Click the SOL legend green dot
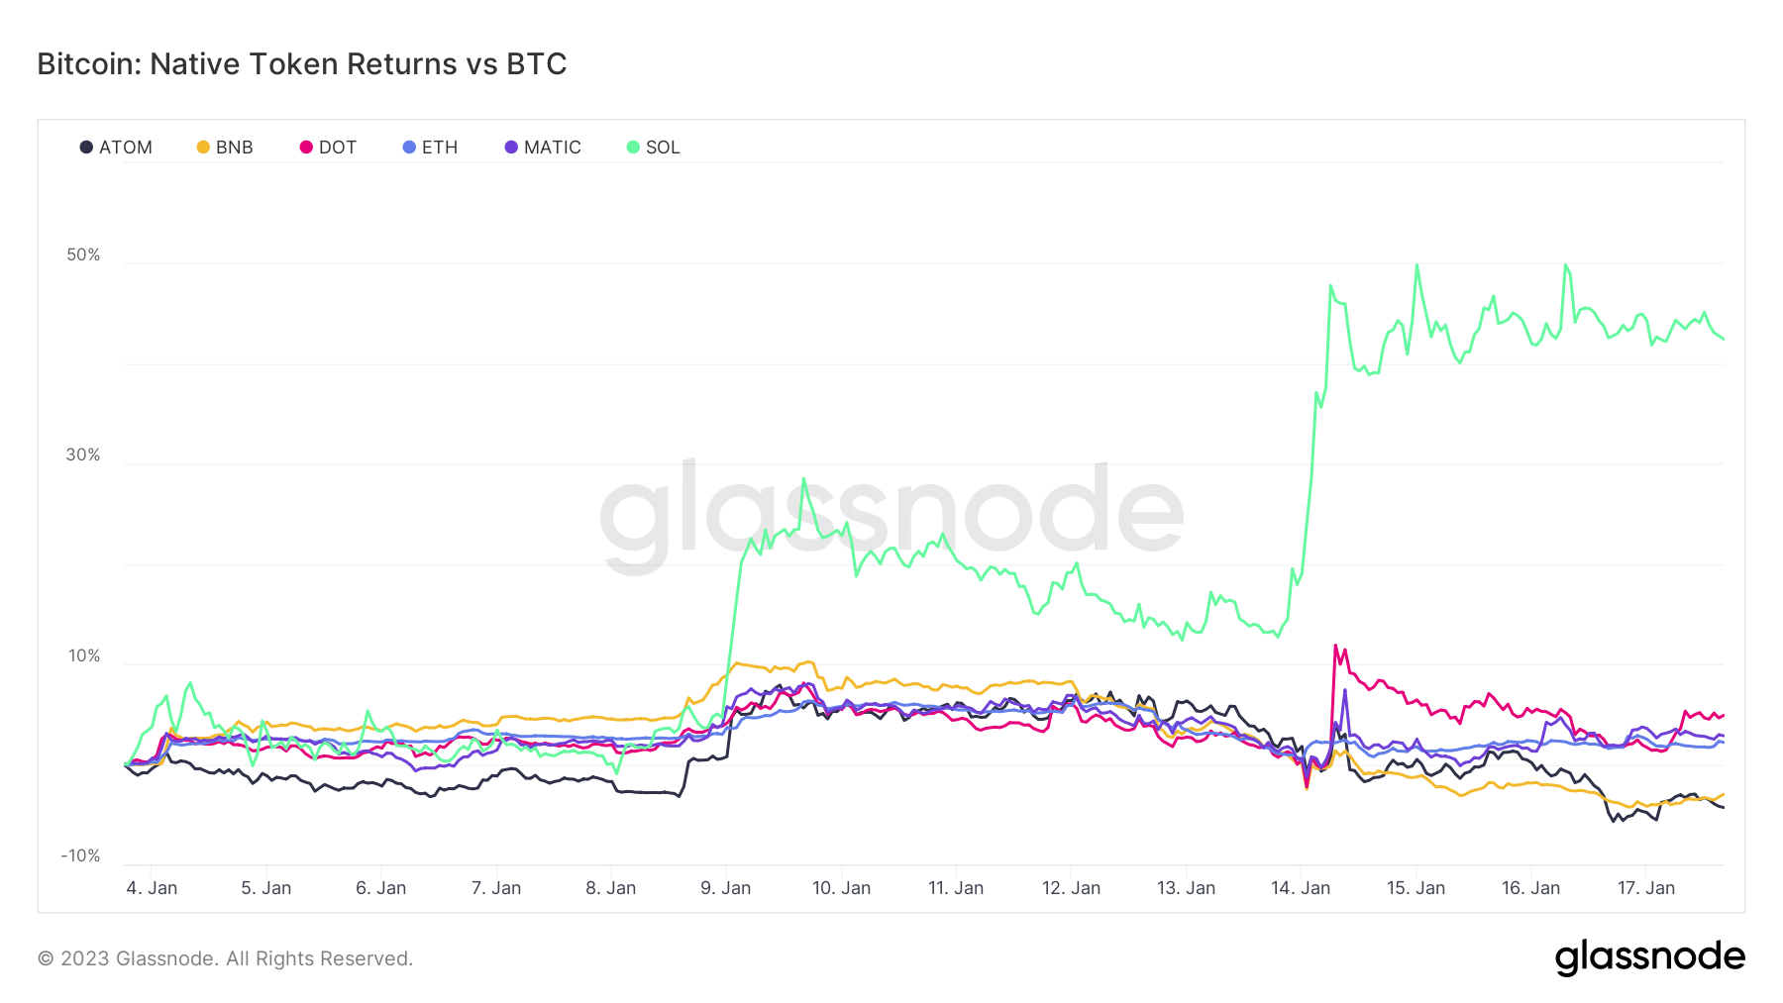This screenshot has height=1003, width=1783. click(633, 148)
